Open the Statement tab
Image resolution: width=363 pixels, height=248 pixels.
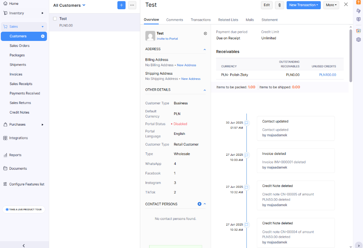[269, 20]
